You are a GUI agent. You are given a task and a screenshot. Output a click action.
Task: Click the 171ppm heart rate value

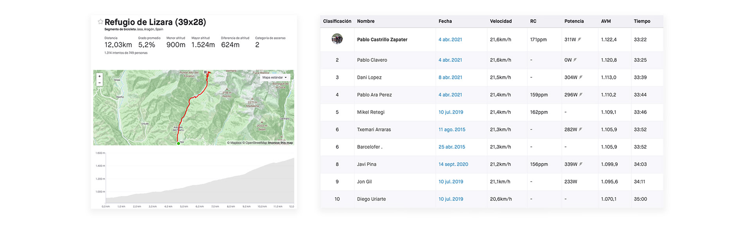[x=539, y=40]
